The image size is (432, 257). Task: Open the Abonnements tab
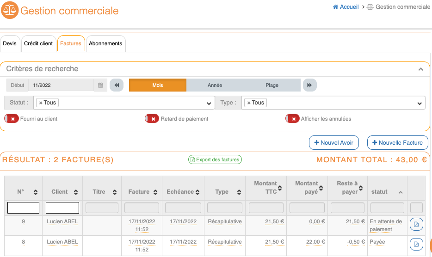[x=105, y=43]
